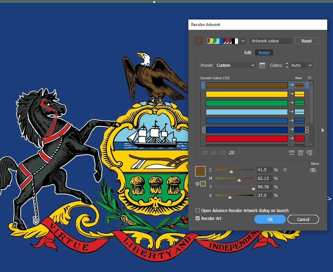Click the olive in-gamut correction swatch
333x272 pixels.
pyautogui.click(x=203, y=184)
